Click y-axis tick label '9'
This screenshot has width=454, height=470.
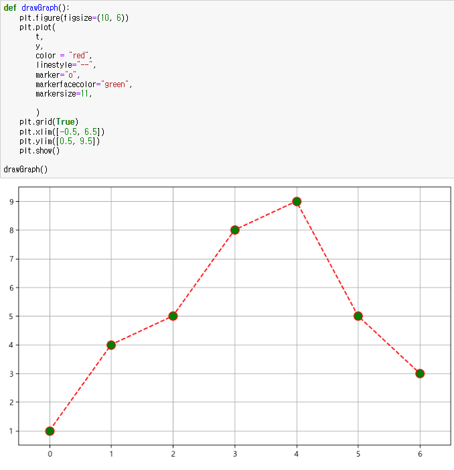[11, 202]
